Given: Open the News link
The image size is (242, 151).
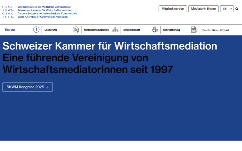Looking at the screenshot, I should 215,30.
